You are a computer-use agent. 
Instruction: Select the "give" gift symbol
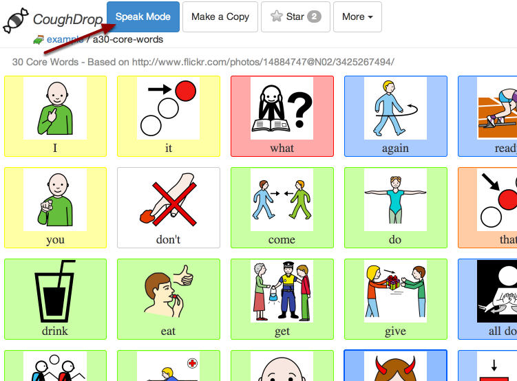click(396, 299)
